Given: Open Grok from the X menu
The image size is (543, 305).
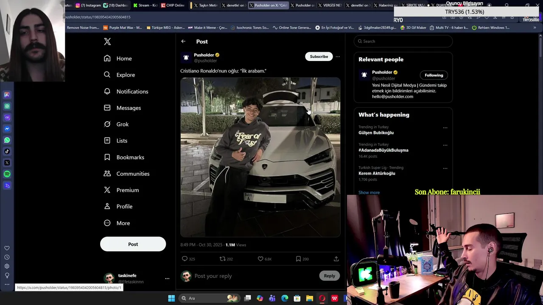Looking at the screenshot, I should click(116, 124).
